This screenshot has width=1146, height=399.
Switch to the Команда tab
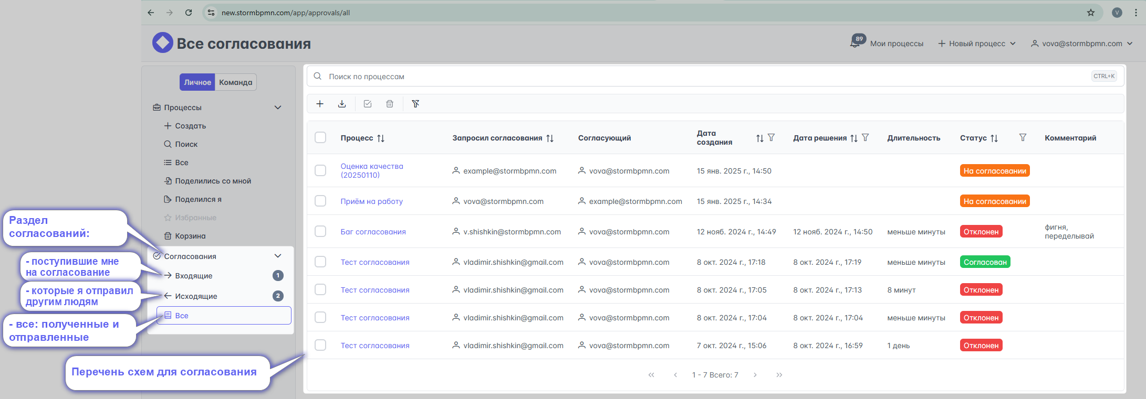[x=236, y=82]
